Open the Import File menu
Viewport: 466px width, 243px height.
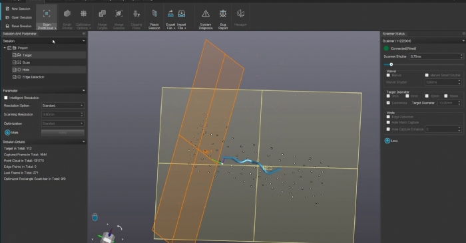click(x=182, y=19)
